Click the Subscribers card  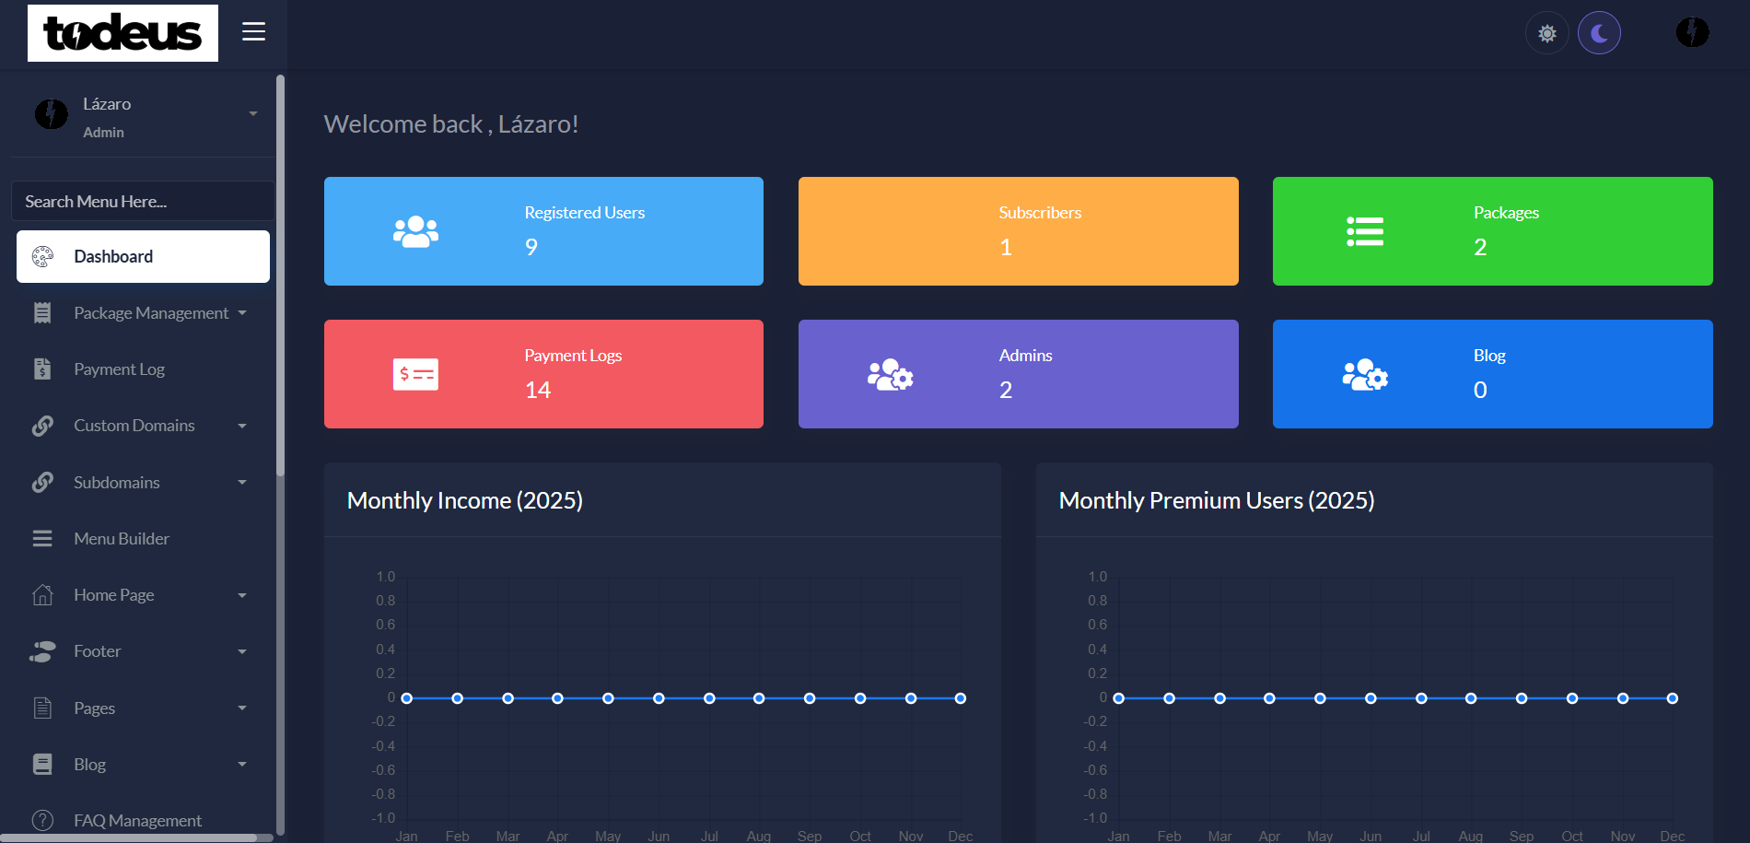[1018, 230]
